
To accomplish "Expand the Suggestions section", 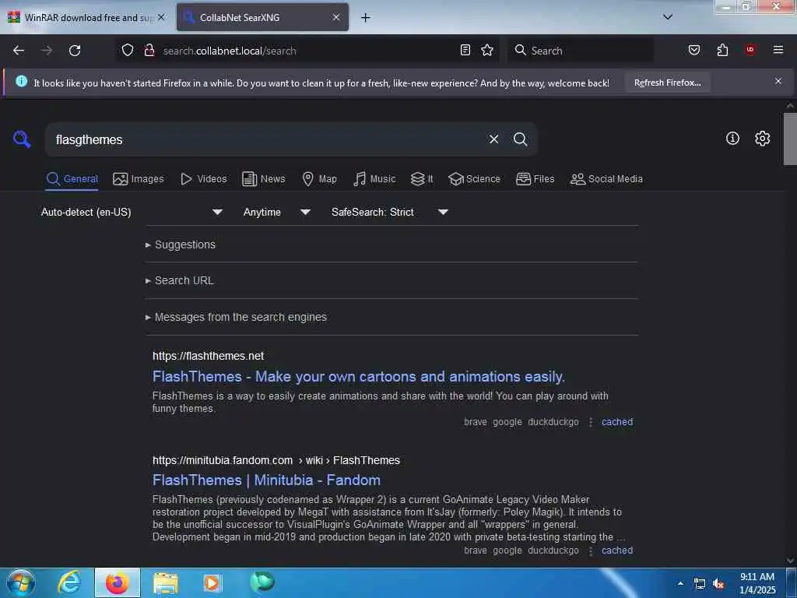I will point(181,244).
